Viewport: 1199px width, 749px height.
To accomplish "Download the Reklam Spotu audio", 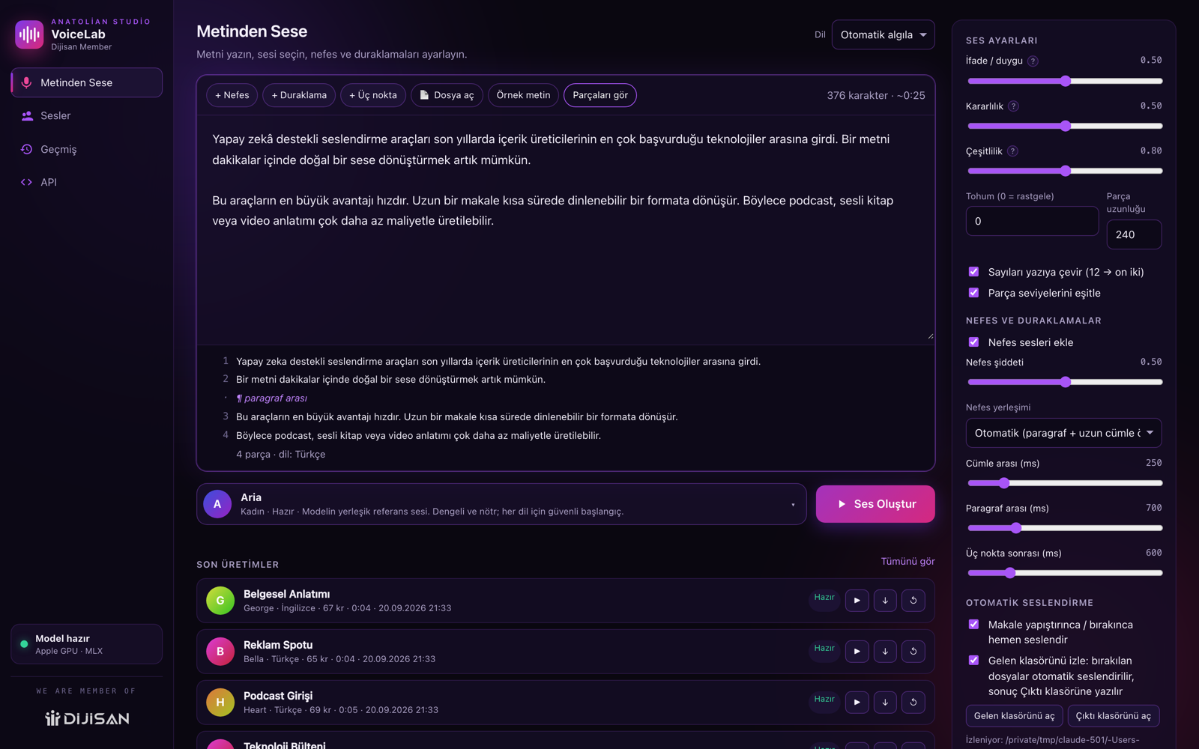I will (885, 652).
